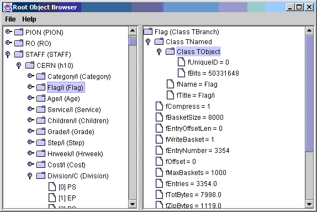Click the Hrweek/I folder icon
Image resolution: width=317 pixels, height=212 pixels.
(41, 153)
